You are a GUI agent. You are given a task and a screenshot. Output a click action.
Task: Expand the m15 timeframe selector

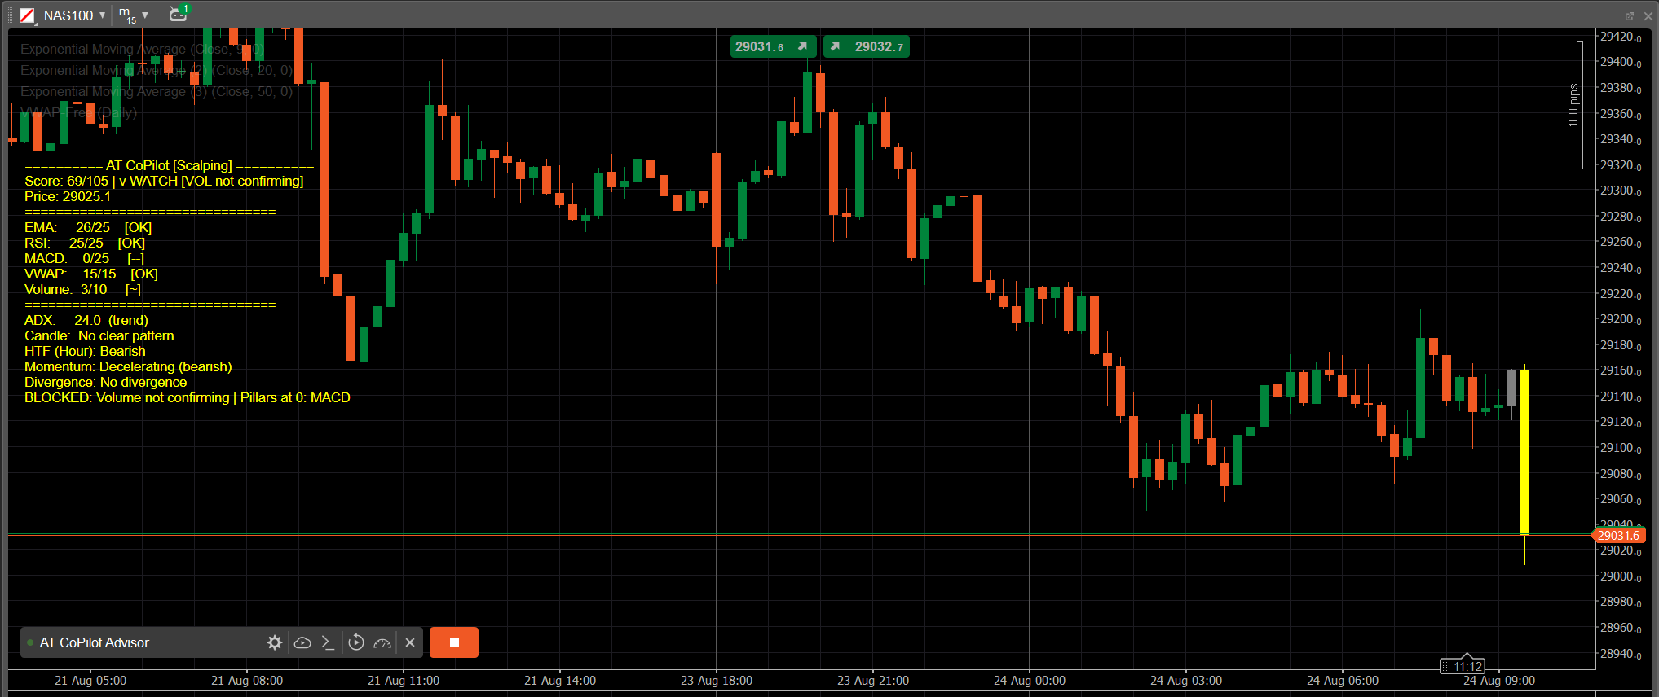pyautogui.click(x=134, y=15)
